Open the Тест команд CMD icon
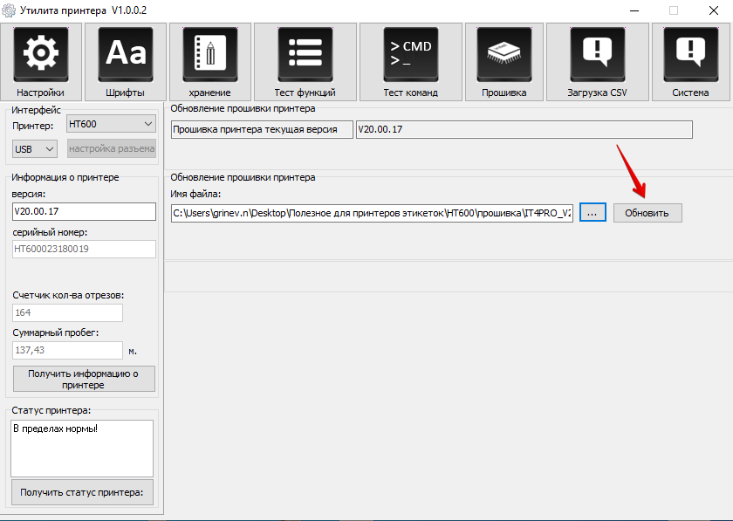 tap(410, 55)
